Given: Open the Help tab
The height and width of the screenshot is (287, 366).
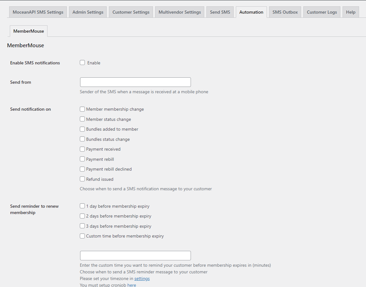Looking at the screenshot, I should coord(350,12).
